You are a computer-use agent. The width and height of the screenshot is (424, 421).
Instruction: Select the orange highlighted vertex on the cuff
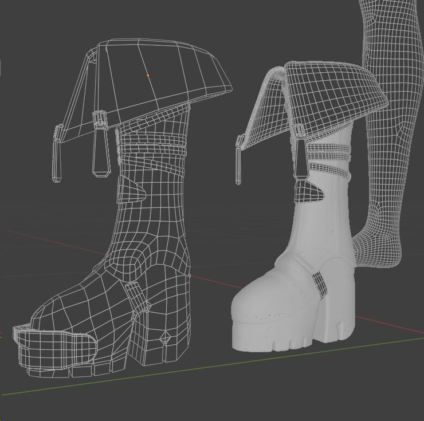tap(148, 76)
